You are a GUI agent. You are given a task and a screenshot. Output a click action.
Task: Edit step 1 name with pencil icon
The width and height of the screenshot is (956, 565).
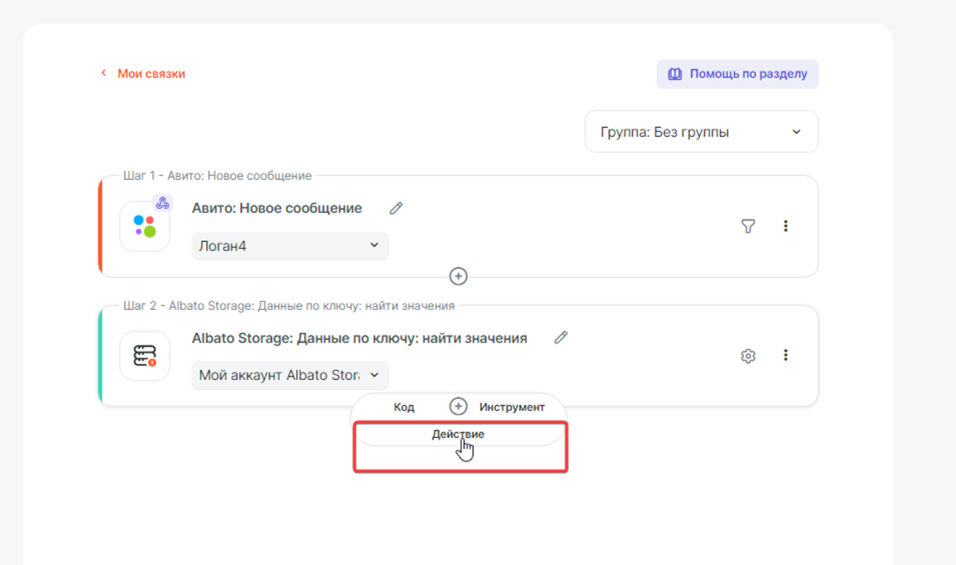pyautogui.click(x=396, y=208)
